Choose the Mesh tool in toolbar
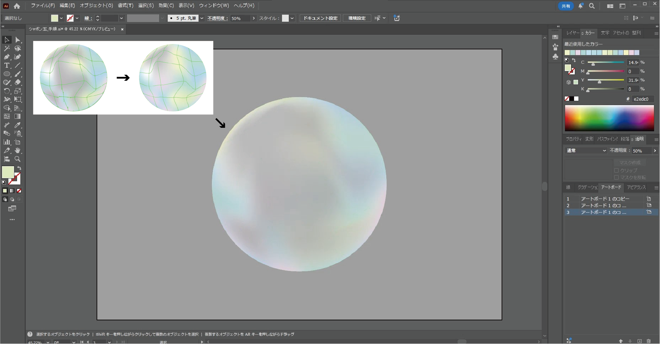 7,116
